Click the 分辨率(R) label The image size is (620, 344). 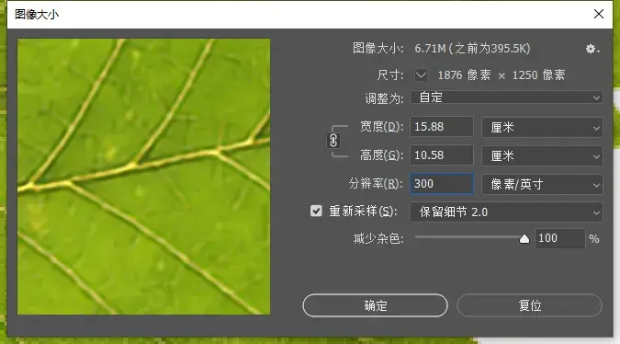376,184
